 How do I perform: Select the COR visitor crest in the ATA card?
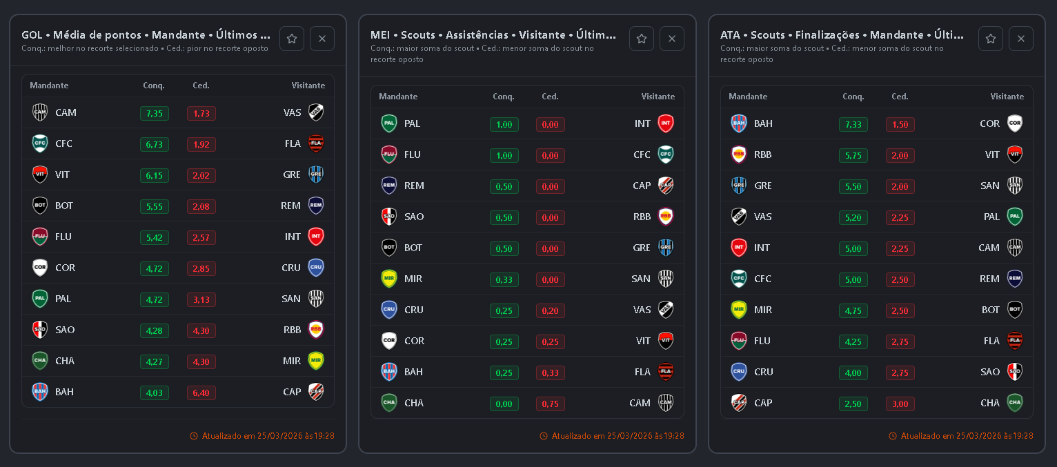1015,123
